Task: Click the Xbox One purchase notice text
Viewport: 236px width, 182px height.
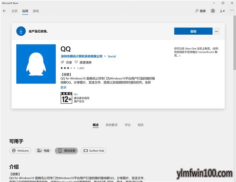Action: pos(196,52)
